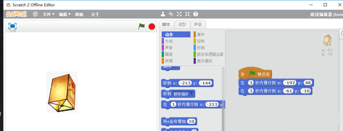The height and width of the screenshot is (131, 343).
Task: Edit the 1 second value in palette glide block
Action: tap(173, 104)
